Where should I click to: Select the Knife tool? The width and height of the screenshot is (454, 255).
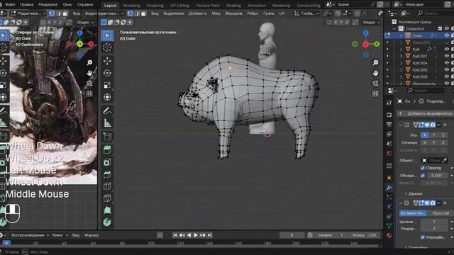[107, 198]
